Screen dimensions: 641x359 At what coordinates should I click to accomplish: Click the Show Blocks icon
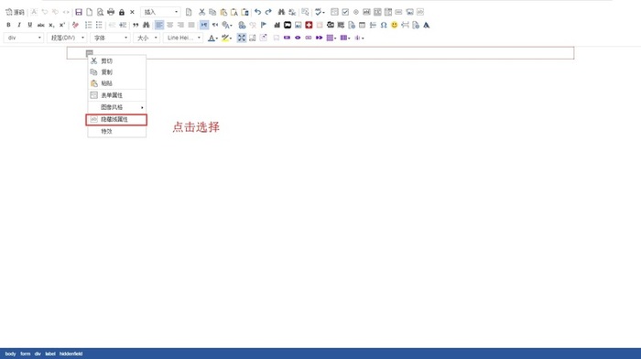point(252,38)
